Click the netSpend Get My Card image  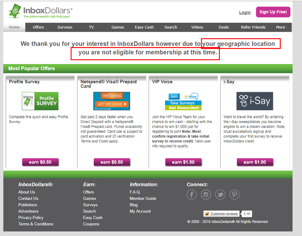112,101
